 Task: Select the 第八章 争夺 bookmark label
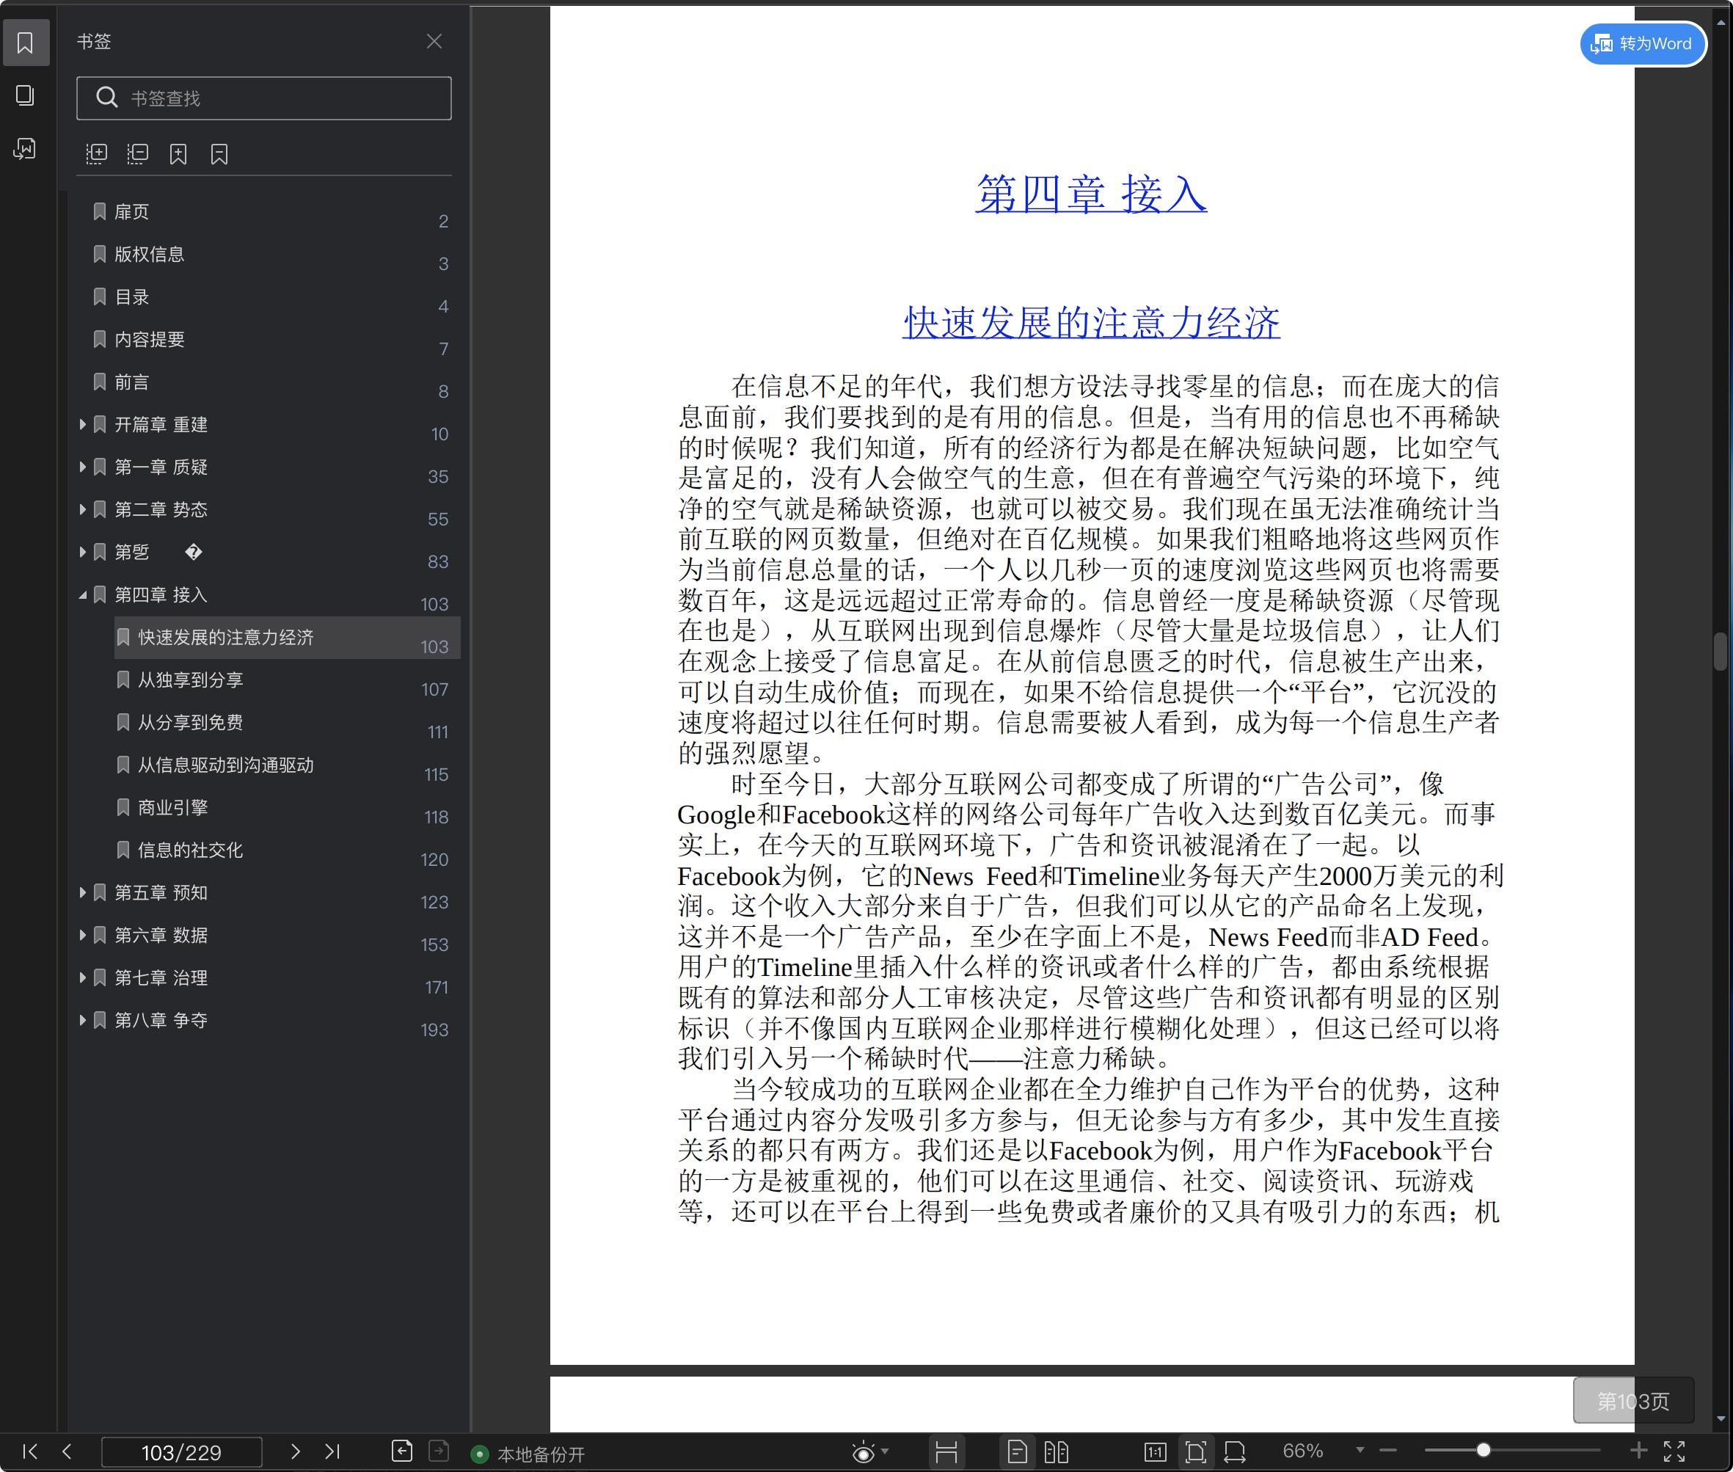[161, 1021]
